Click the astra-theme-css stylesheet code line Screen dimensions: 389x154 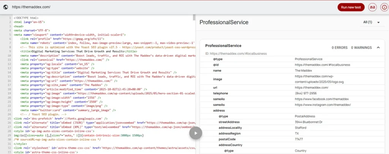tap(104, 148)
